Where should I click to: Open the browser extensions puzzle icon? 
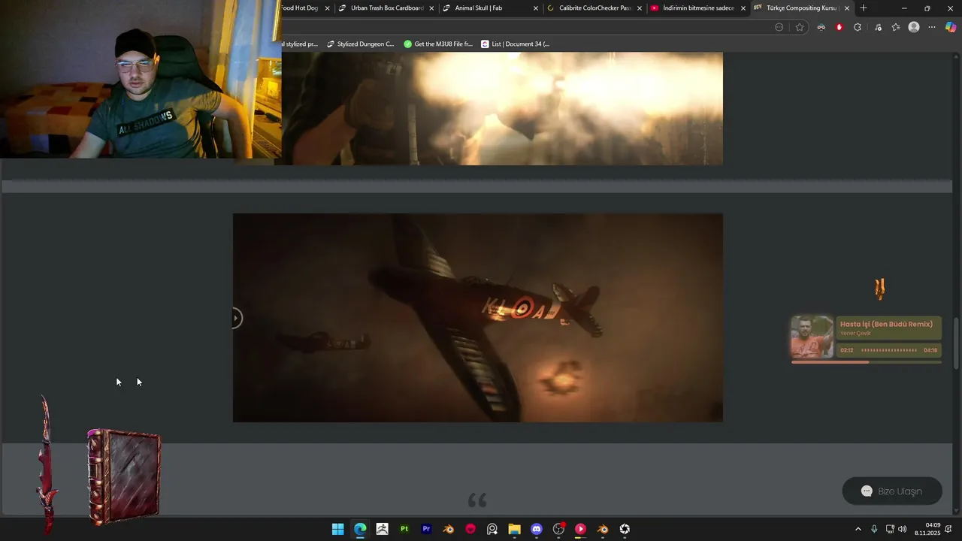[858, 27]
